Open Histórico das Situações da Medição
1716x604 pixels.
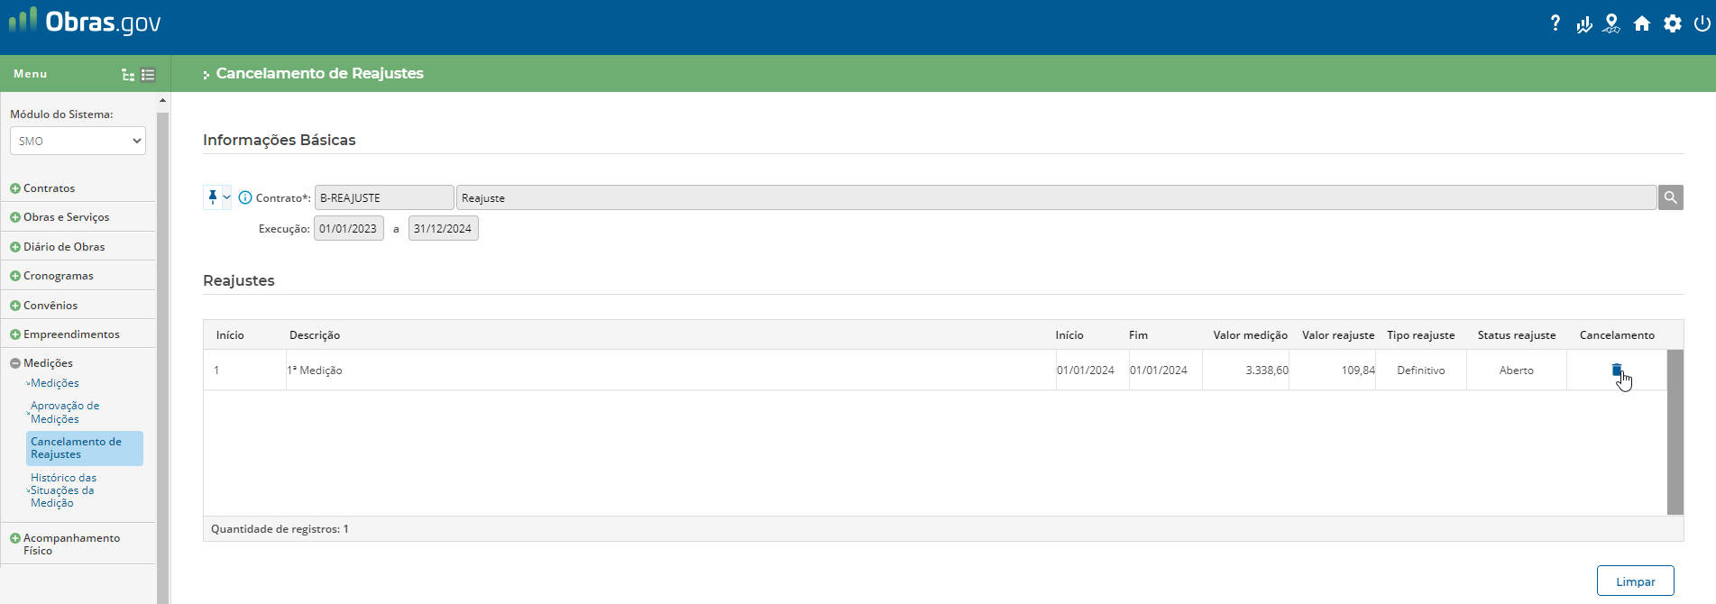(63, 490)
